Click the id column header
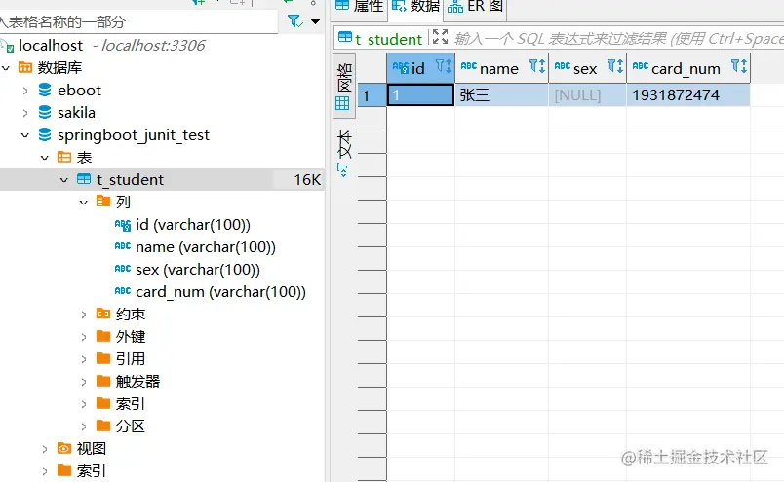 click(420, 68)
